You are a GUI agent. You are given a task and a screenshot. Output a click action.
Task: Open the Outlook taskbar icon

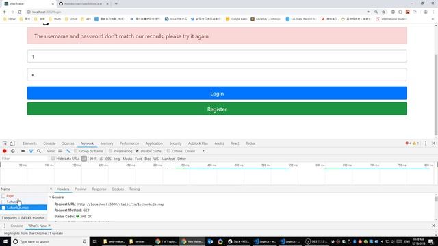pos(210,241)
